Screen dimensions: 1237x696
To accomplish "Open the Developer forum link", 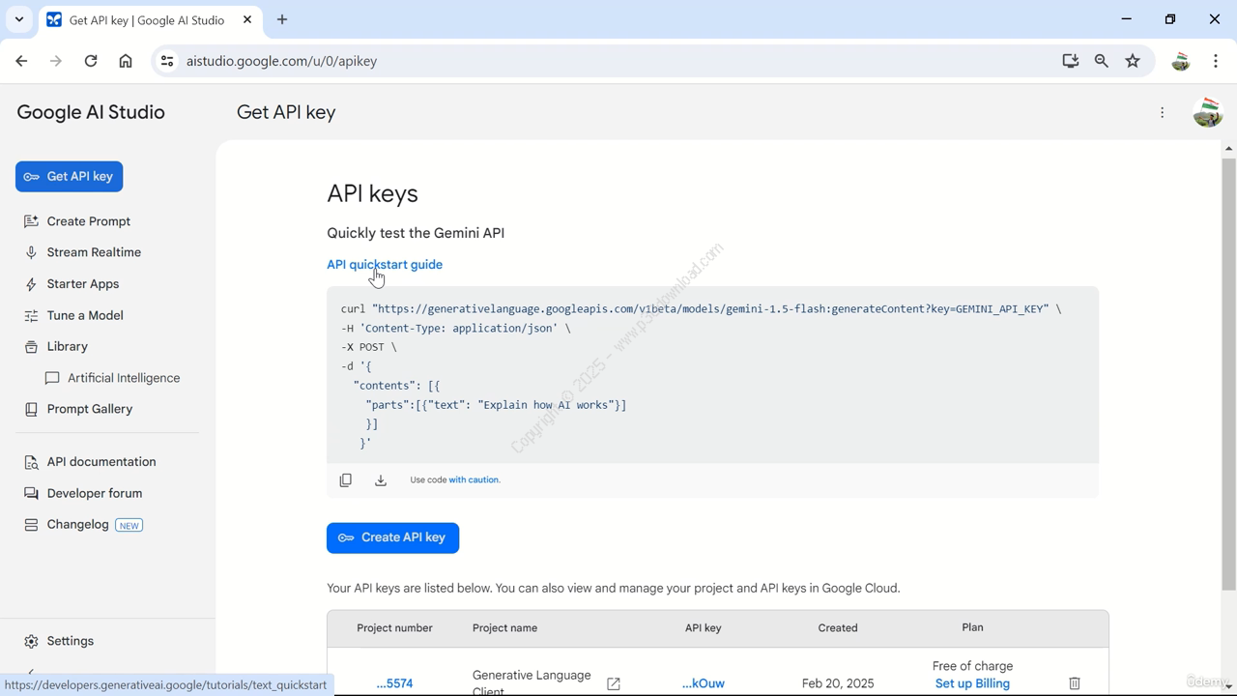I will tap(94, 493).
